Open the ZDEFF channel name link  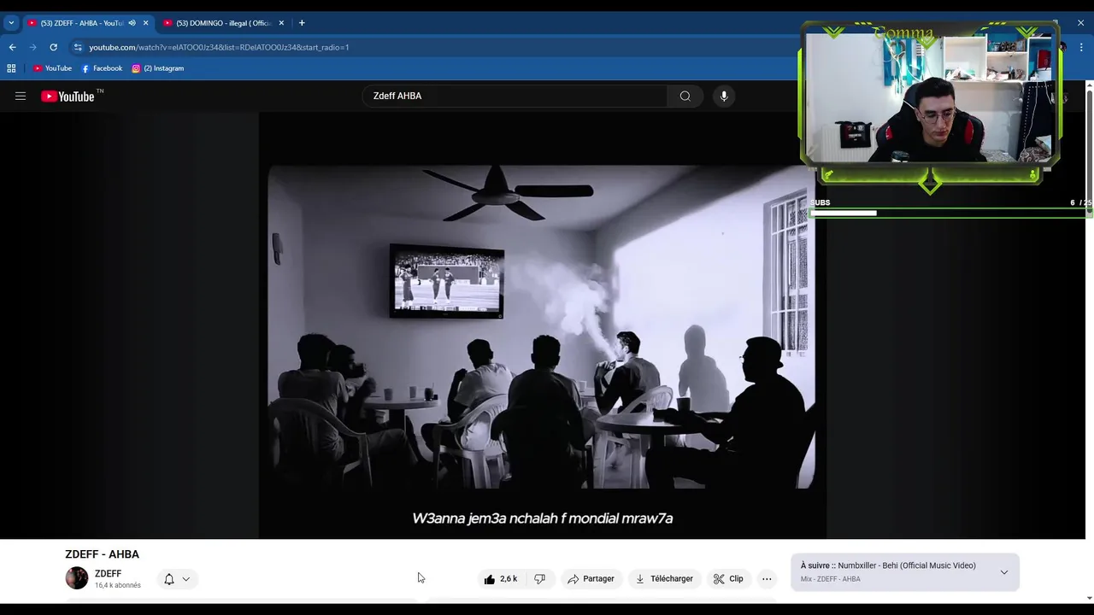click(108, 573)
